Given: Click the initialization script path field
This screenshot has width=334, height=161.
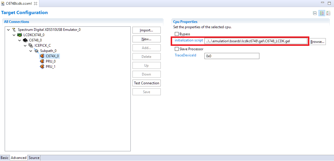Looking at the screenshot, I should click(x=256, y=41).
